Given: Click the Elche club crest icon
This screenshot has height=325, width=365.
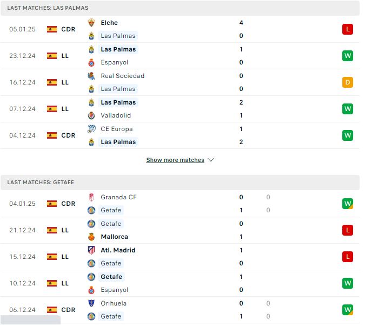Looking at the screenshot, I should pos(91,23).
